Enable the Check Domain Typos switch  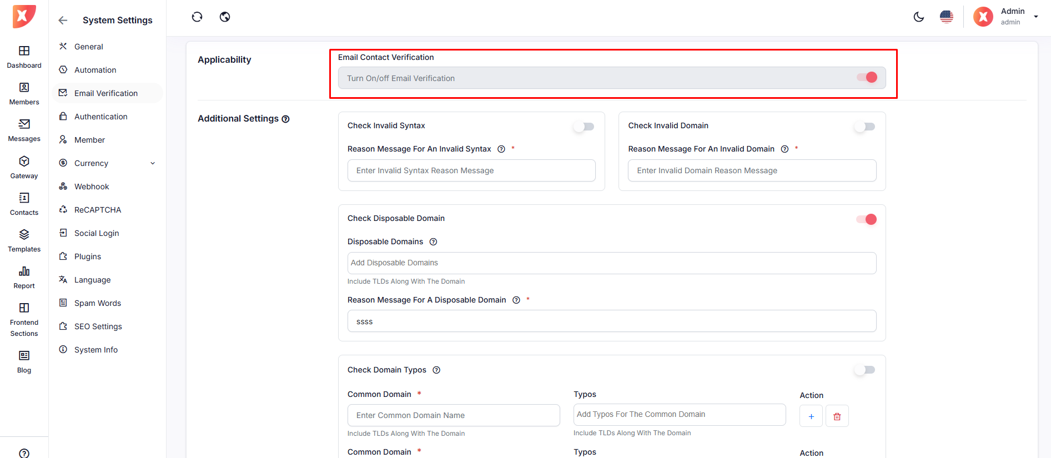[864, 370]
